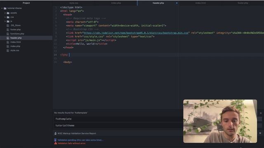Image resolution: width=264 pixels, height=148 pixels.
Task: Click the validation pending hourglass icon
Action: point(55,140)
